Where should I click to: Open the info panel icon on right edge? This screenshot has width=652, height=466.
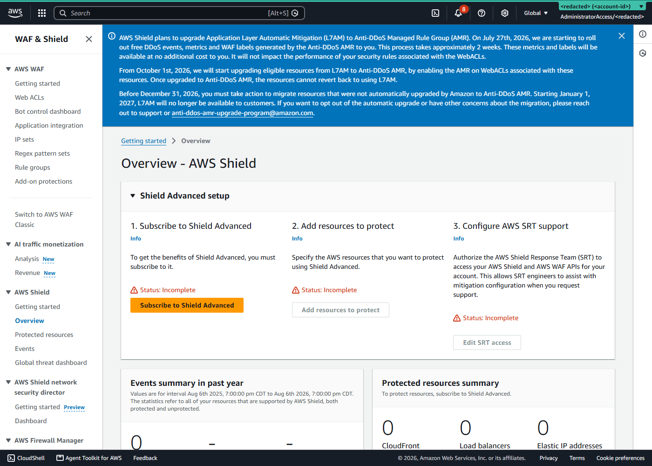pyautogui.click(x=643, y=34)
